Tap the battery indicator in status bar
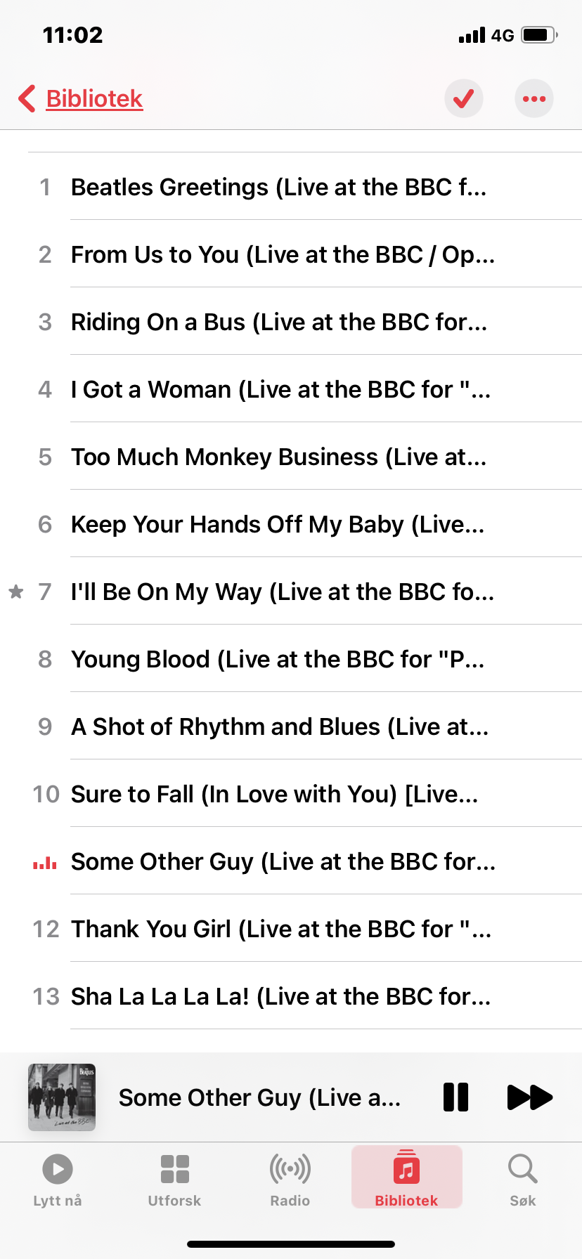Screen dimensions: 582x1259 (x=539, y=34)
